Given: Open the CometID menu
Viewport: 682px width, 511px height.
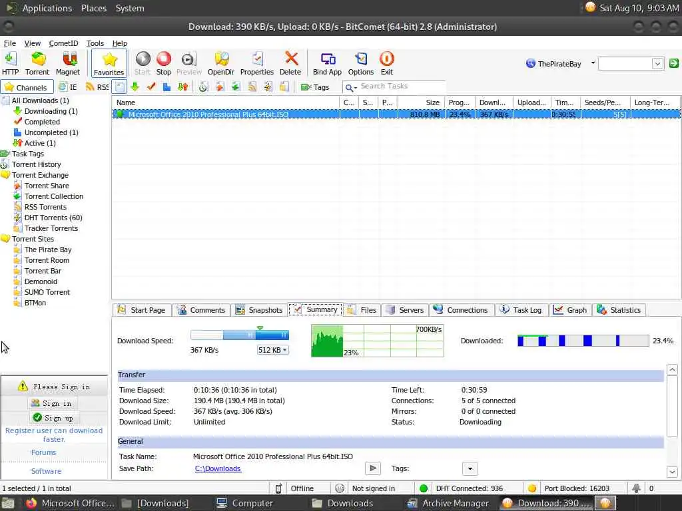Looking at the screenshot, I should click(x=63, y=43).
